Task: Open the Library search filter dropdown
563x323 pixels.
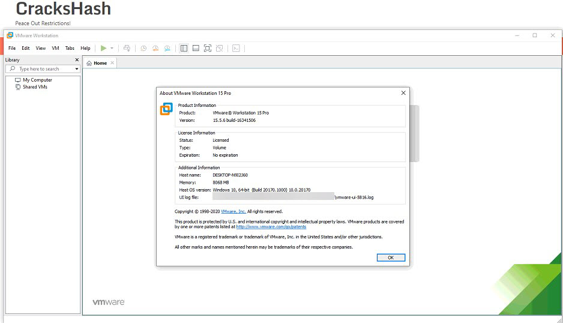Action: (x=77, y=69)
